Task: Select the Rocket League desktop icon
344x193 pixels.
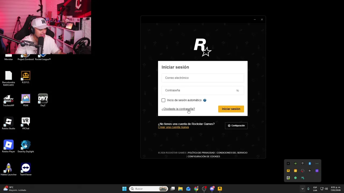Action: (43, 57)
